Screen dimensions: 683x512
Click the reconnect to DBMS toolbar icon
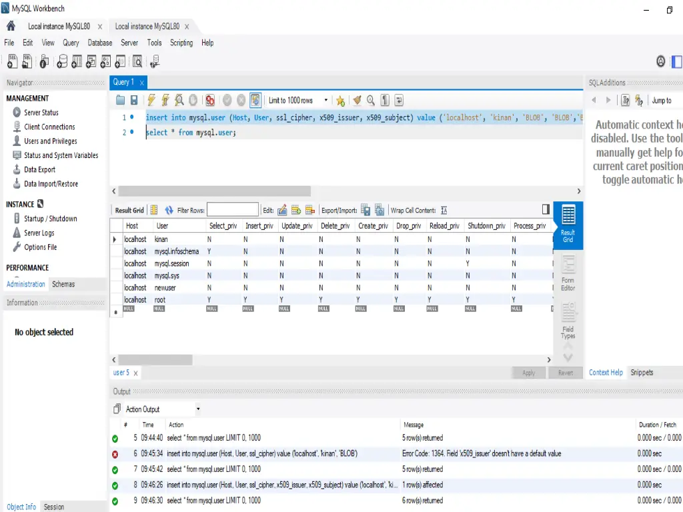click(x=155, y=61)
